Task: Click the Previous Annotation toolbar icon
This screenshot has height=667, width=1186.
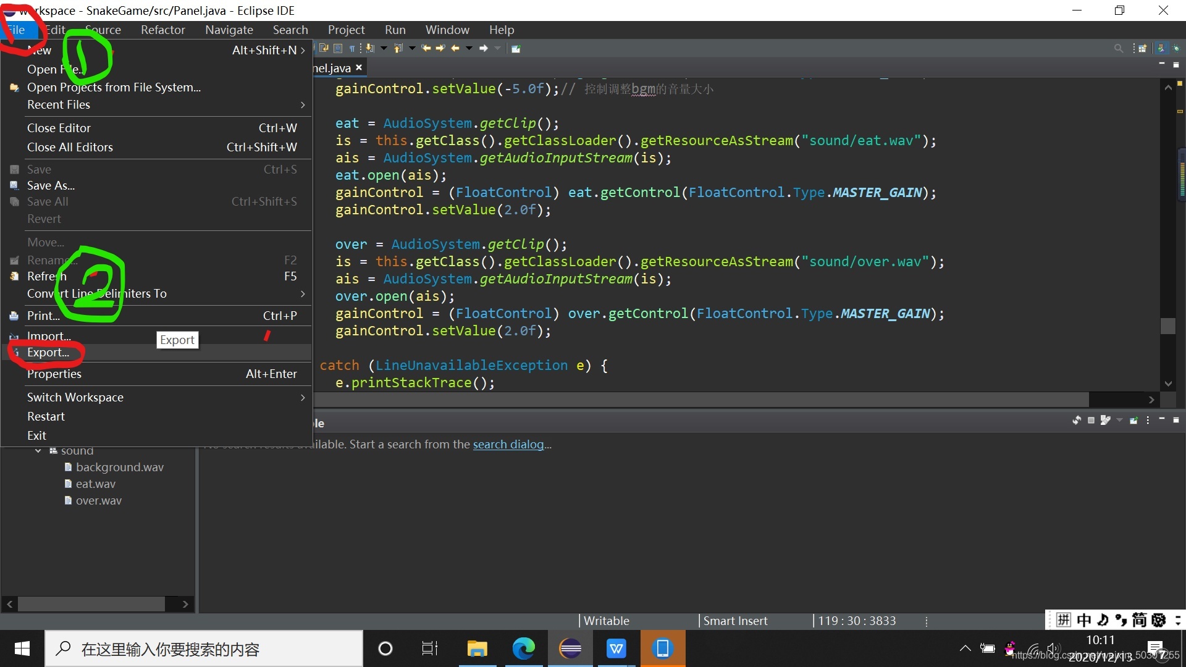Action: point(398,48)
